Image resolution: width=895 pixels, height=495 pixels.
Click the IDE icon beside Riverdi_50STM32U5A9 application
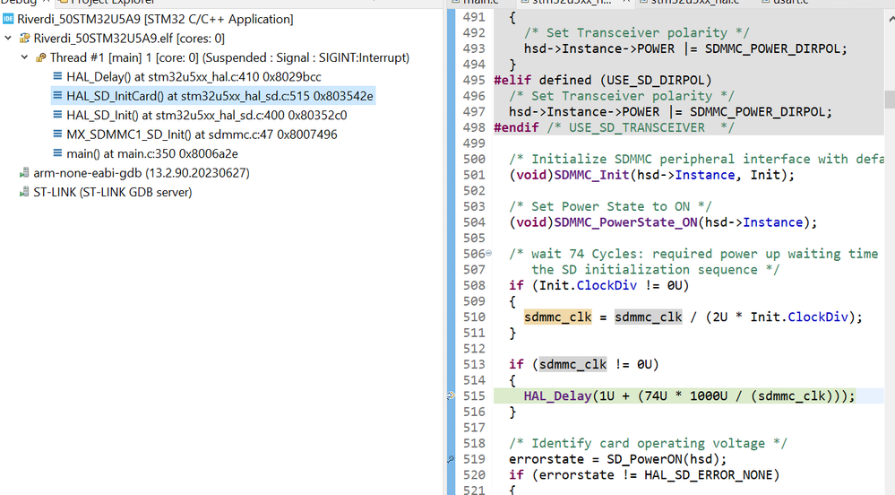pos(8,19)
